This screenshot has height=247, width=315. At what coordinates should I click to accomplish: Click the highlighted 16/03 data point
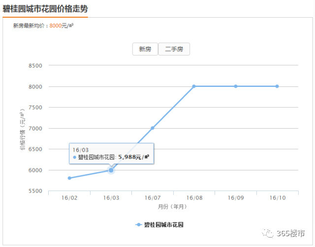(x=111, y=170)
